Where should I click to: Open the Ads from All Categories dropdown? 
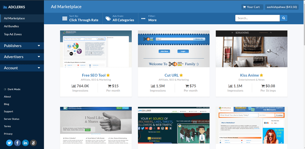(x=120, y=18)
